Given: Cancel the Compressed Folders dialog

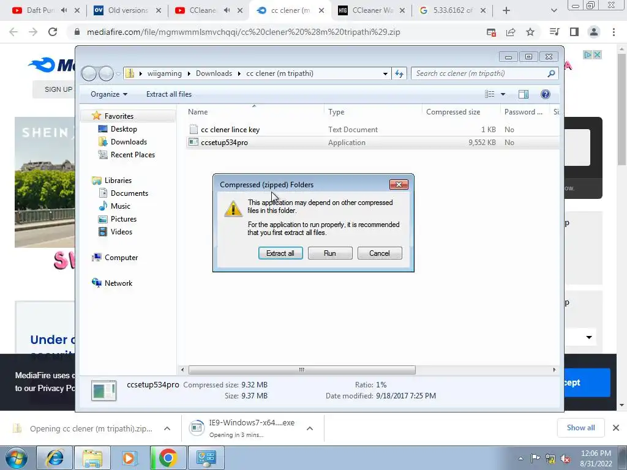Looking at the screenshot, I should pos(380,253).
